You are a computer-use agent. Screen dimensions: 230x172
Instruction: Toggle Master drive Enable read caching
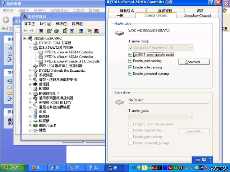(130, 61)
